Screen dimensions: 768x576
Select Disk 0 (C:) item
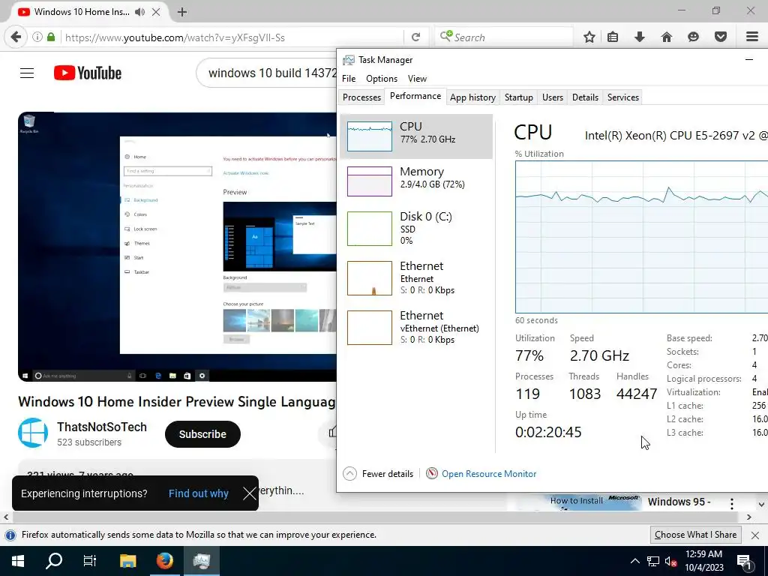click(x=415, y=228)
